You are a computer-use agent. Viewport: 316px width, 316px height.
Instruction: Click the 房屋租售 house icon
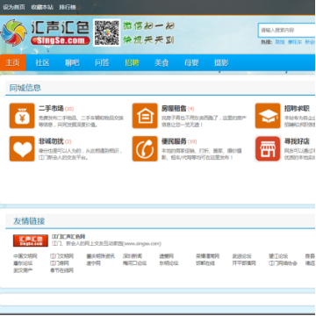point(145,116)
